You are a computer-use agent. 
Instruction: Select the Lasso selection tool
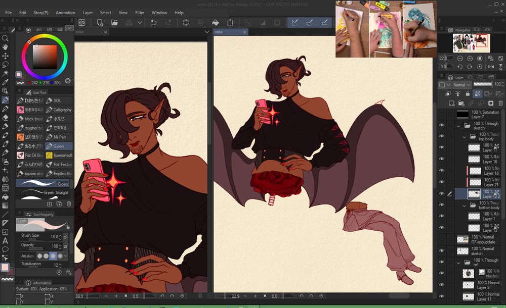5,65
